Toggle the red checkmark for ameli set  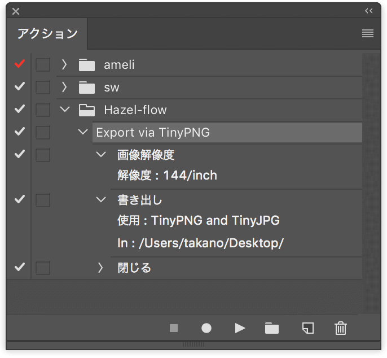click(x=20, y=64)
